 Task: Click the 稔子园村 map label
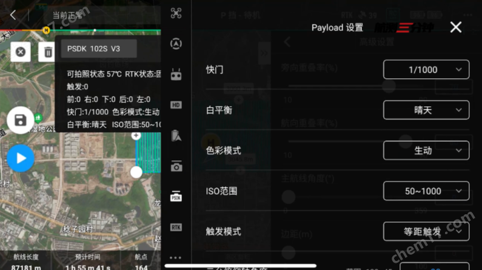[78, 229]
